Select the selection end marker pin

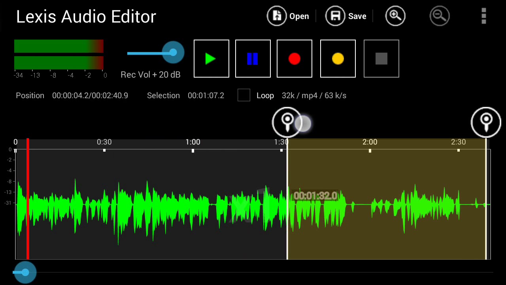click(486, 122)
